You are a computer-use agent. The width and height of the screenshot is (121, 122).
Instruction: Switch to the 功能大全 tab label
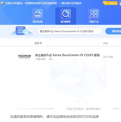94,22
